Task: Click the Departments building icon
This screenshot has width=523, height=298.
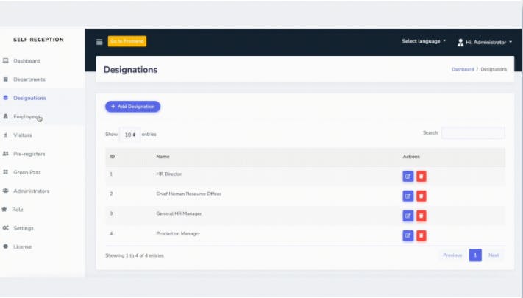Action: (x=5, y=79)
